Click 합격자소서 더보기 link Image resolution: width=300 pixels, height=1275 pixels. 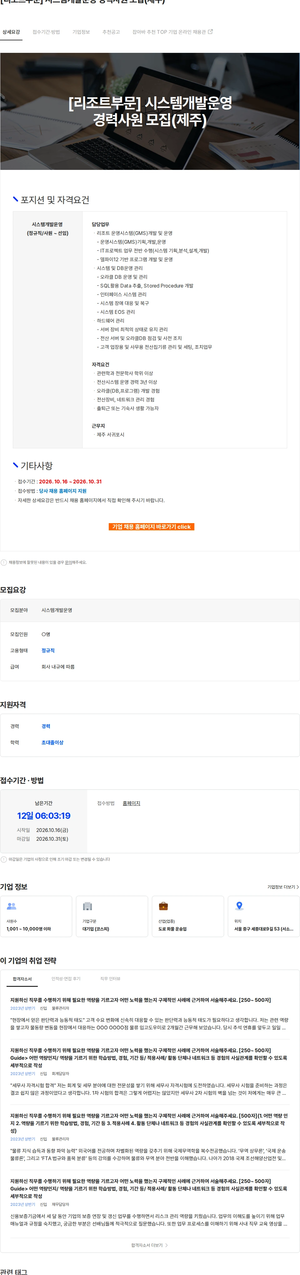click(149, 1245)
